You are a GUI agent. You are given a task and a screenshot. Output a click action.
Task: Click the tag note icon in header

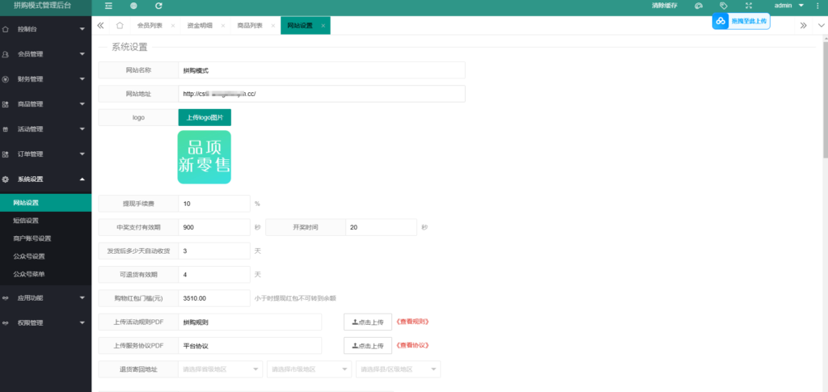click(724, 6)
